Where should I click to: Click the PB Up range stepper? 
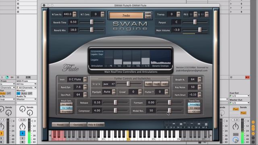[207, 14]
